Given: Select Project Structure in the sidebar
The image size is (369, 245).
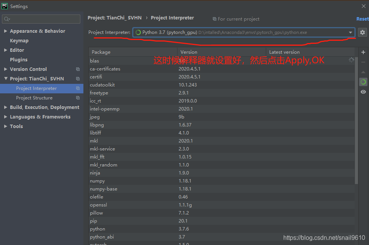Looking at the screenshot, I should tap(42, 98).
